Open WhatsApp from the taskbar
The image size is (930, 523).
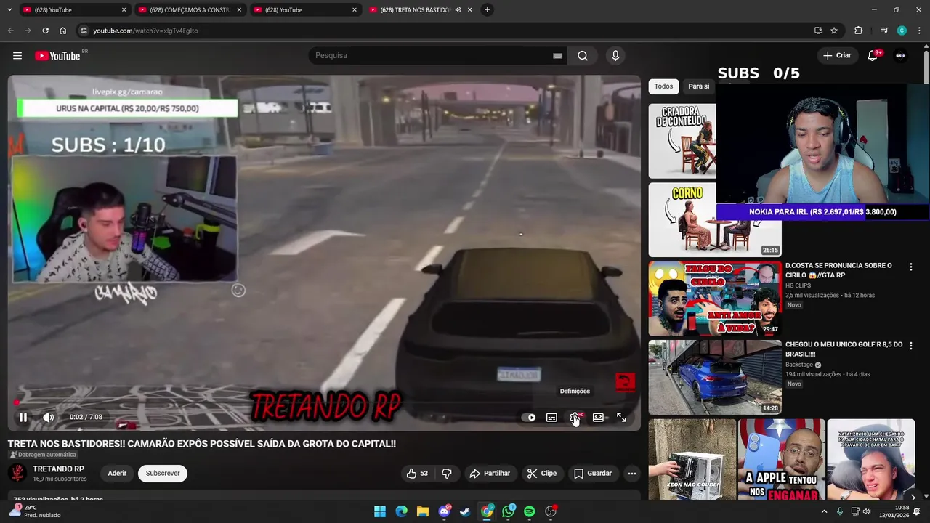[508, 512]
